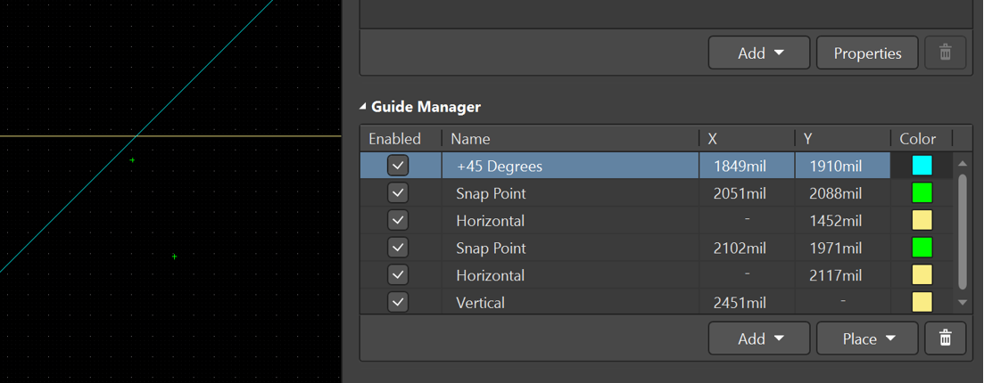Click the Enabled column header

pos(395,139)
